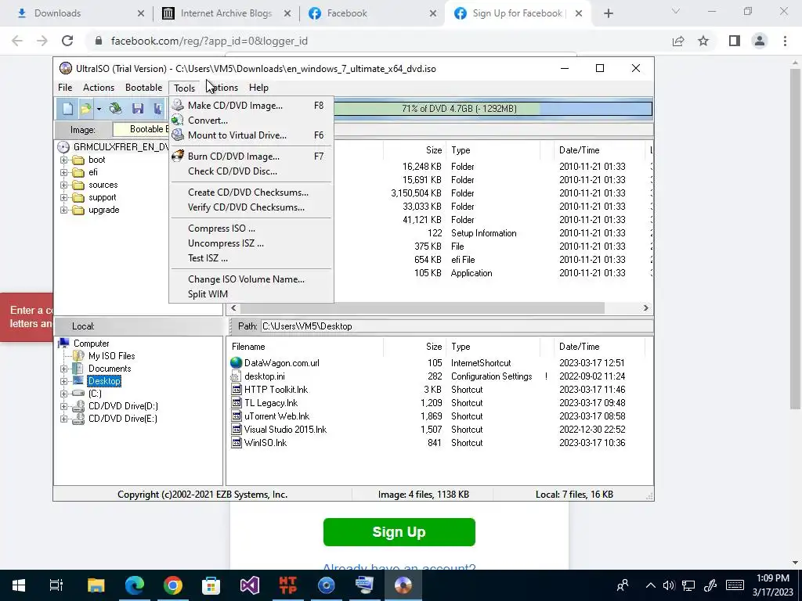Select the uTorrent Web.lnk file
Viewport: 802px width, 601px height.
276,416
